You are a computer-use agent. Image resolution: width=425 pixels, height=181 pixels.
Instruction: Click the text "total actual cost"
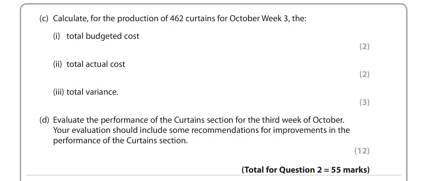96,64
